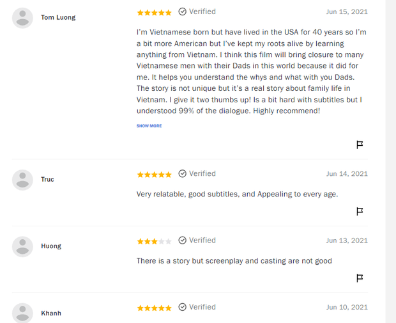Image resolution: width=396 pixels, height=323 pixels.
Task: Click Verified badge on Huong's review
Action: (197, 240)
